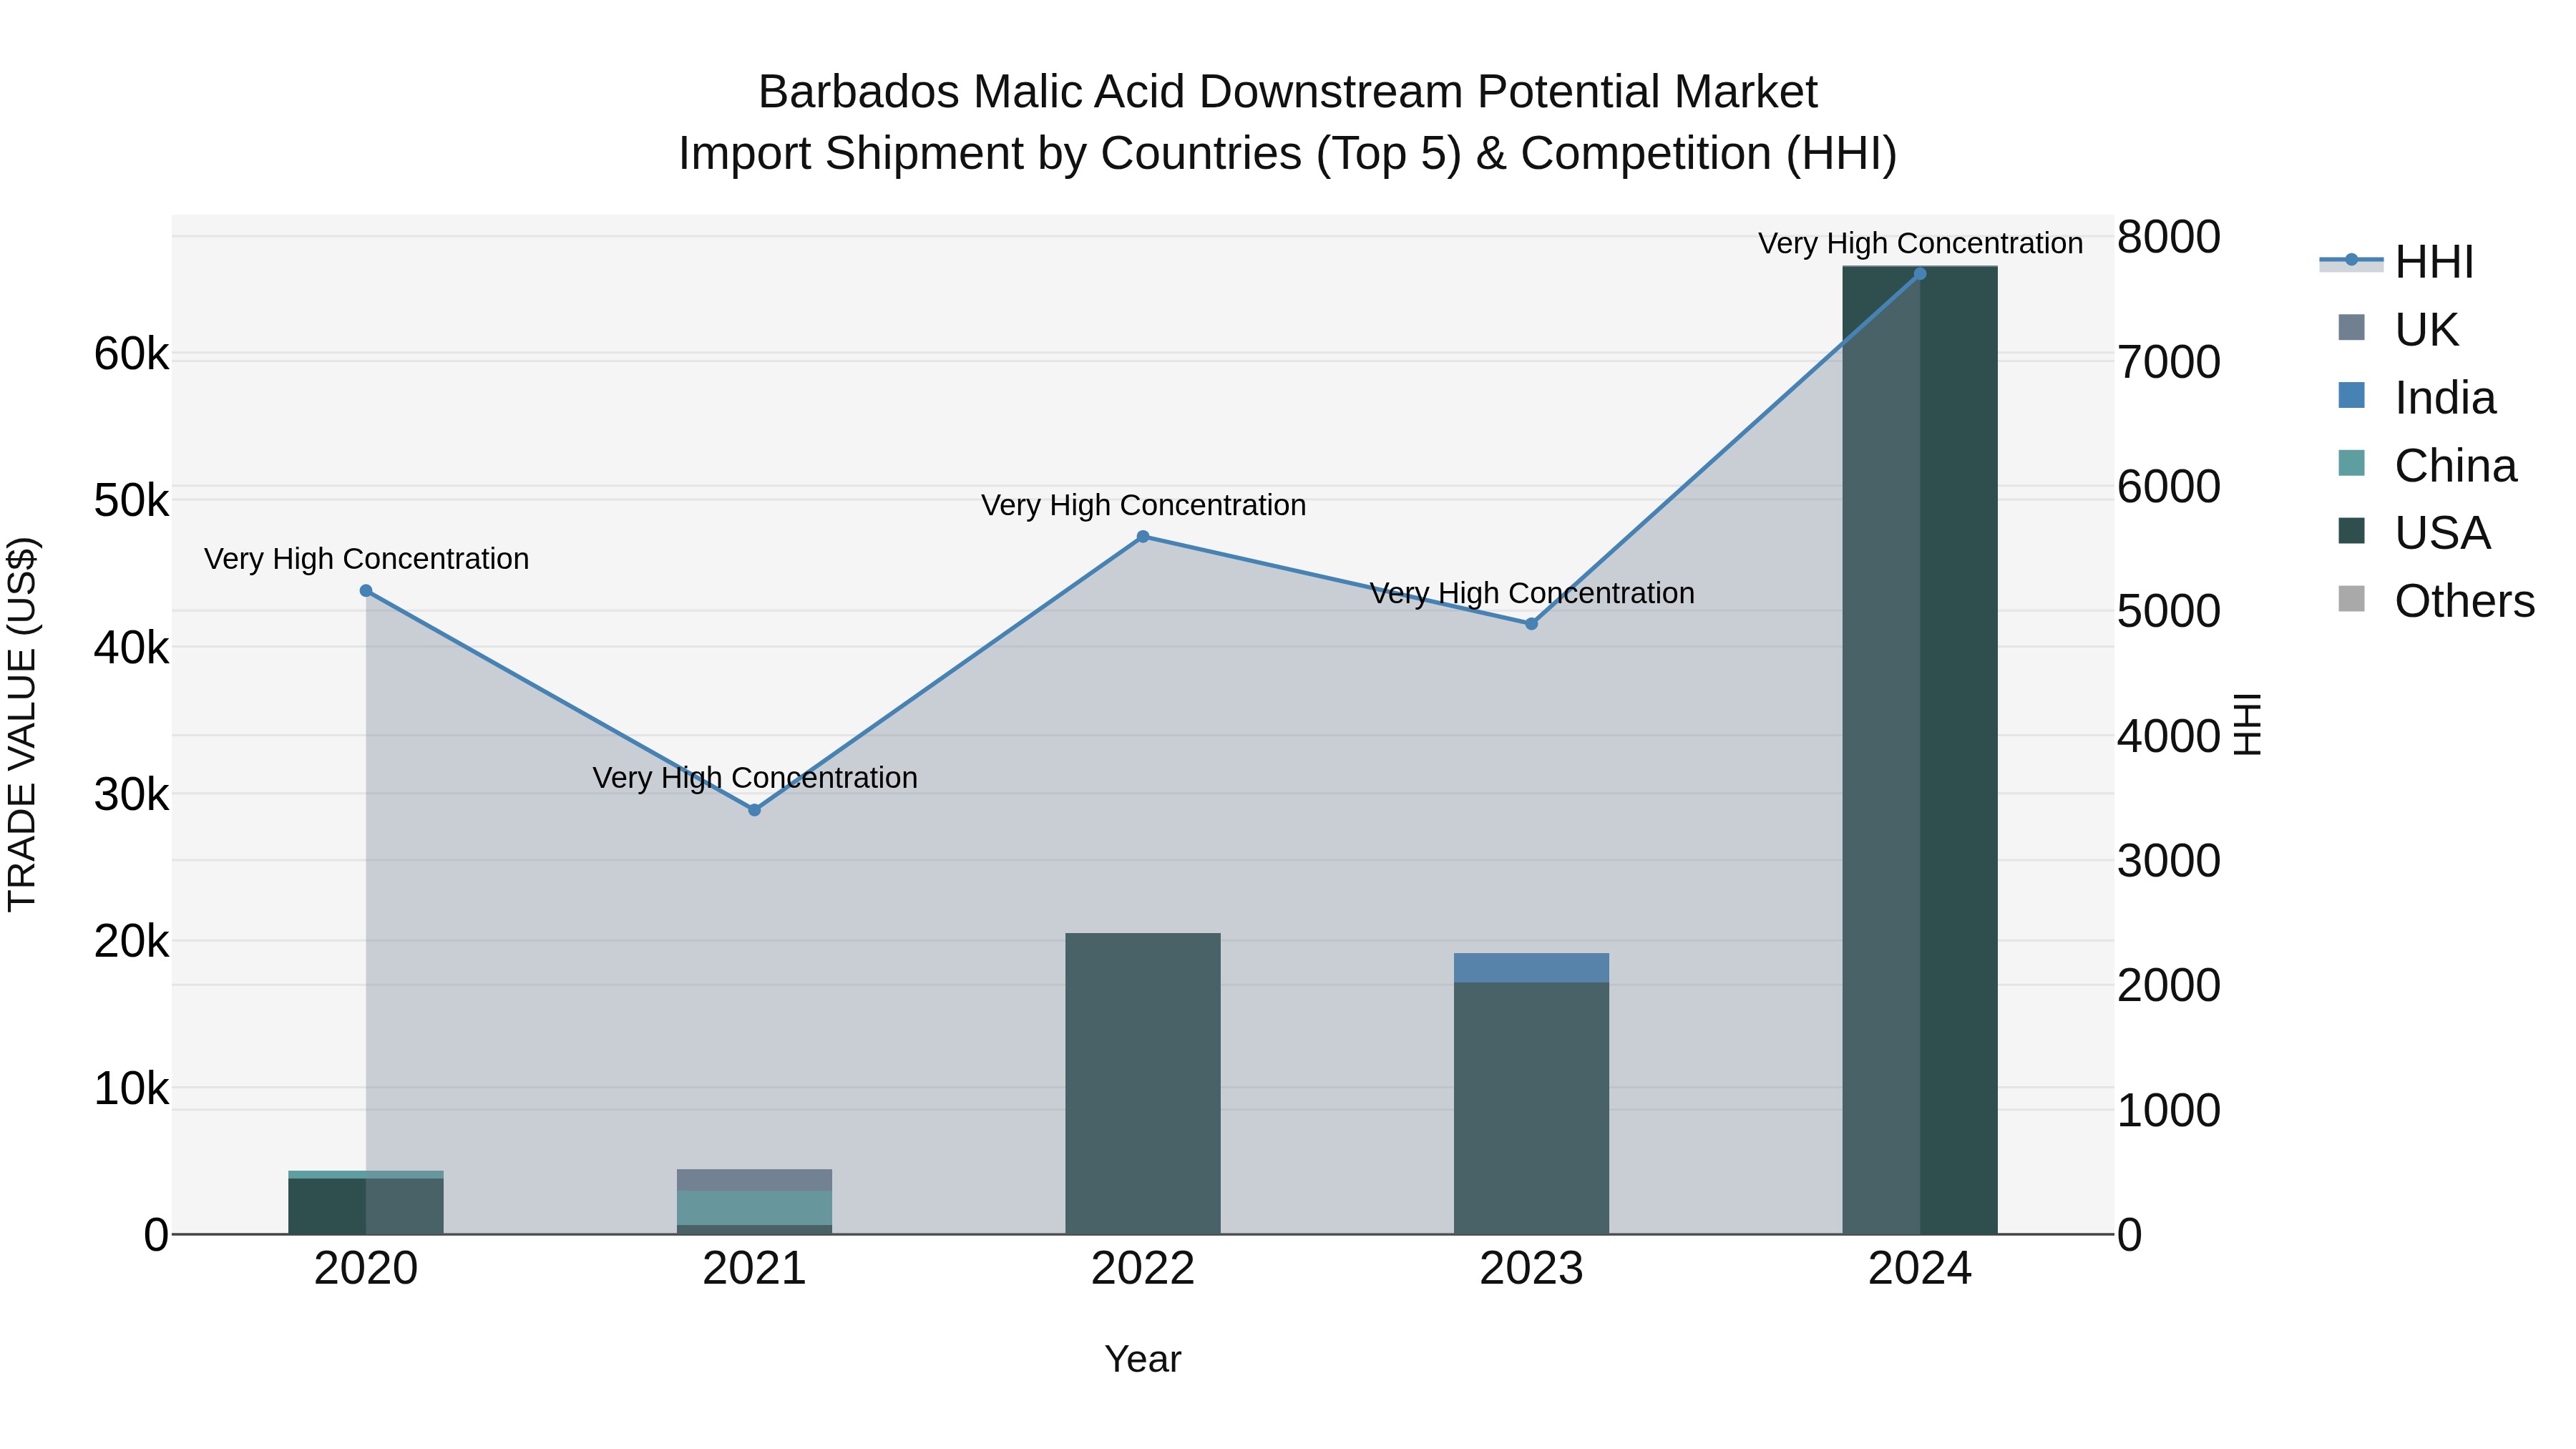Select the 2022 HHI data point
Image resolution: width=2576 pixels, height=1449 pixels.
click(1143, 537)
